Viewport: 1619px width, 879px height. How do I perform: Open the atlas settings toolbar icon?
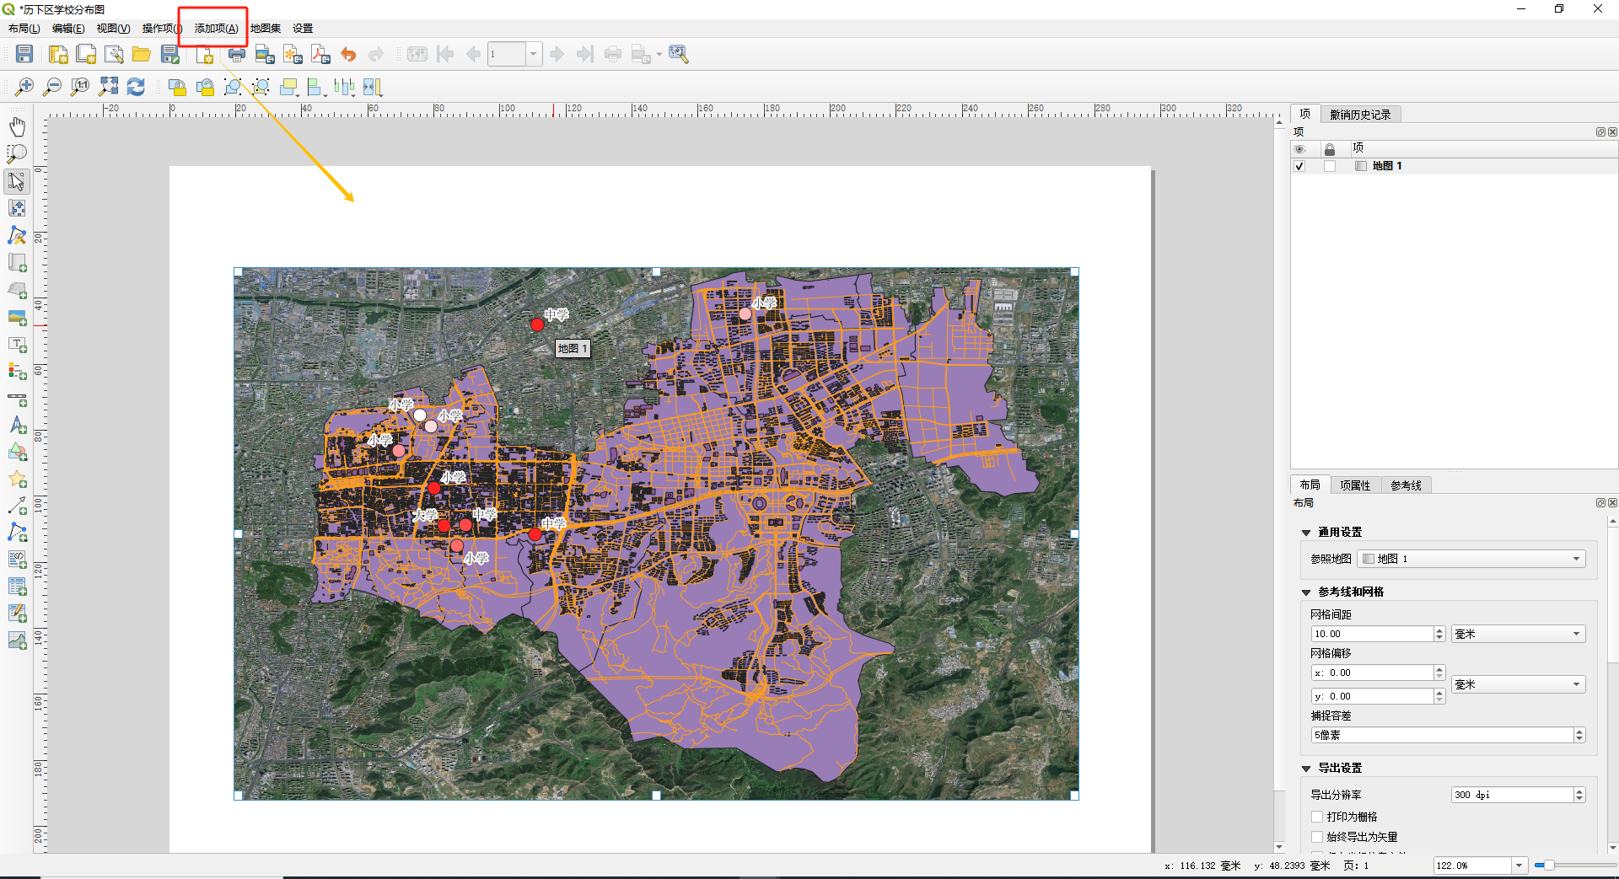coord(679,55)
